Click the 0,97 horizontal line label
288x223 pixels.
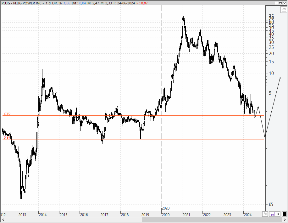(x=7, y=137)
